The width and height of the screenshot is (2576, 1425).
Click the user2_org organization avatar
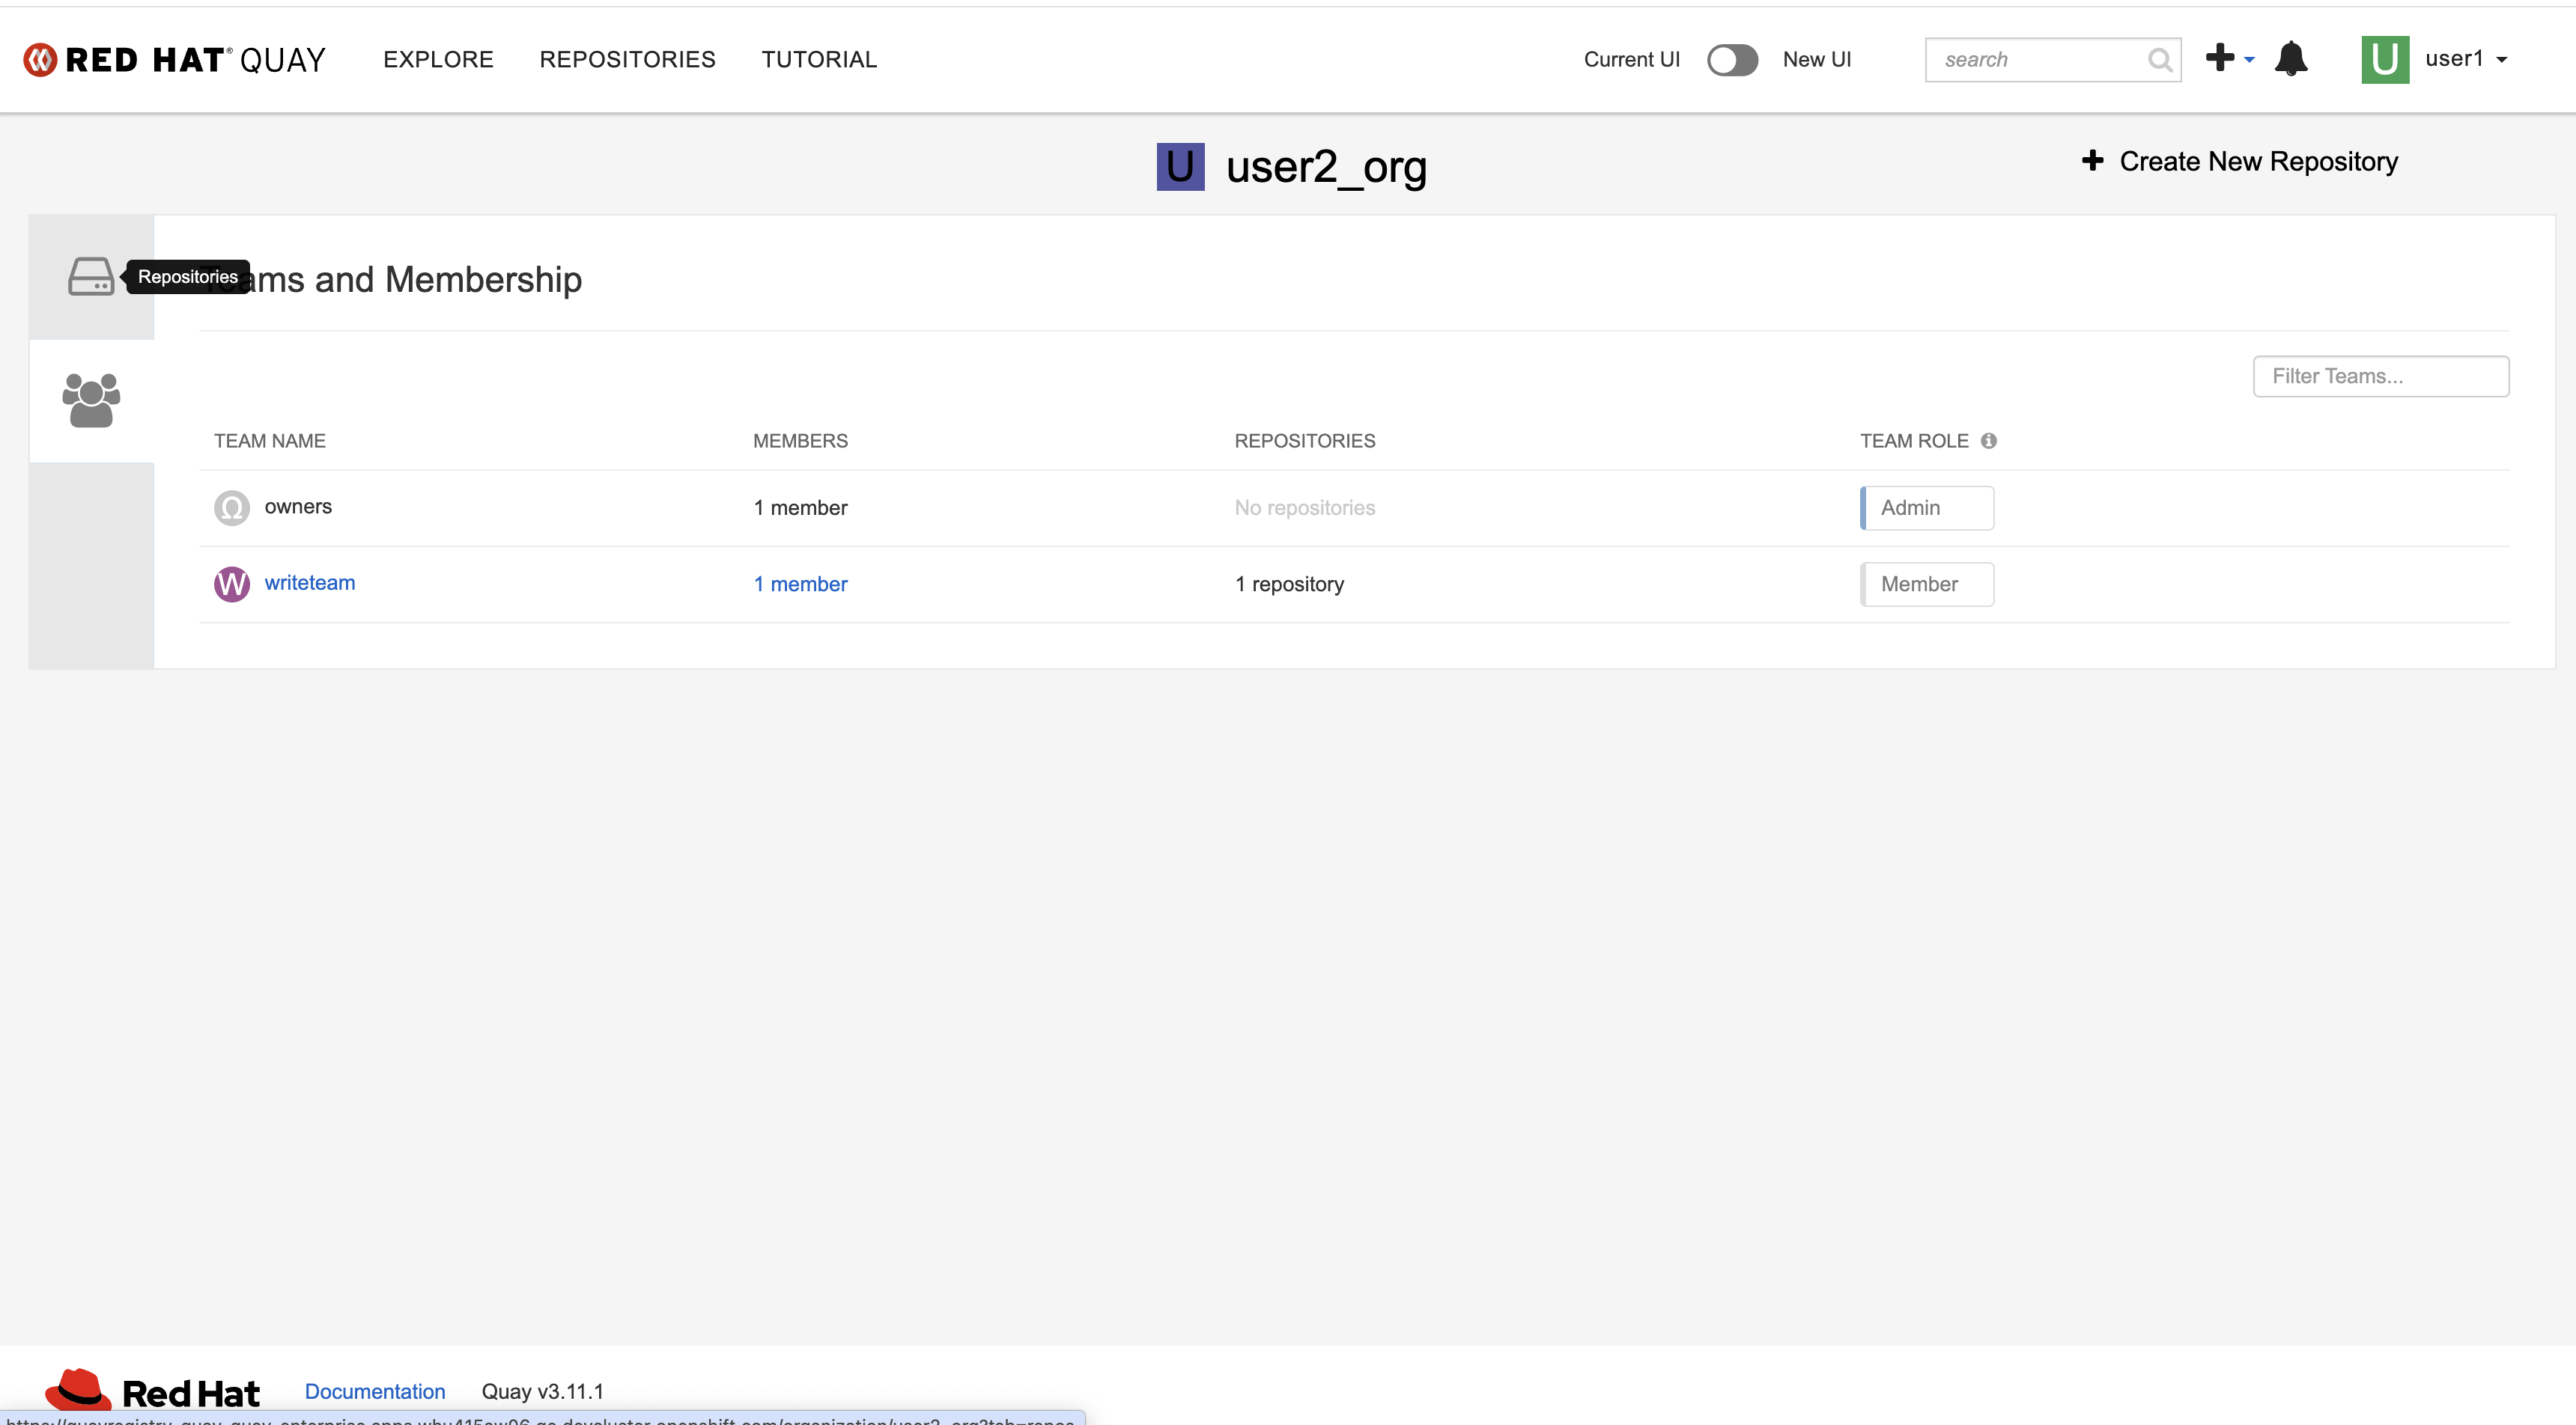pyautogui.click(x=1180, y=167)
